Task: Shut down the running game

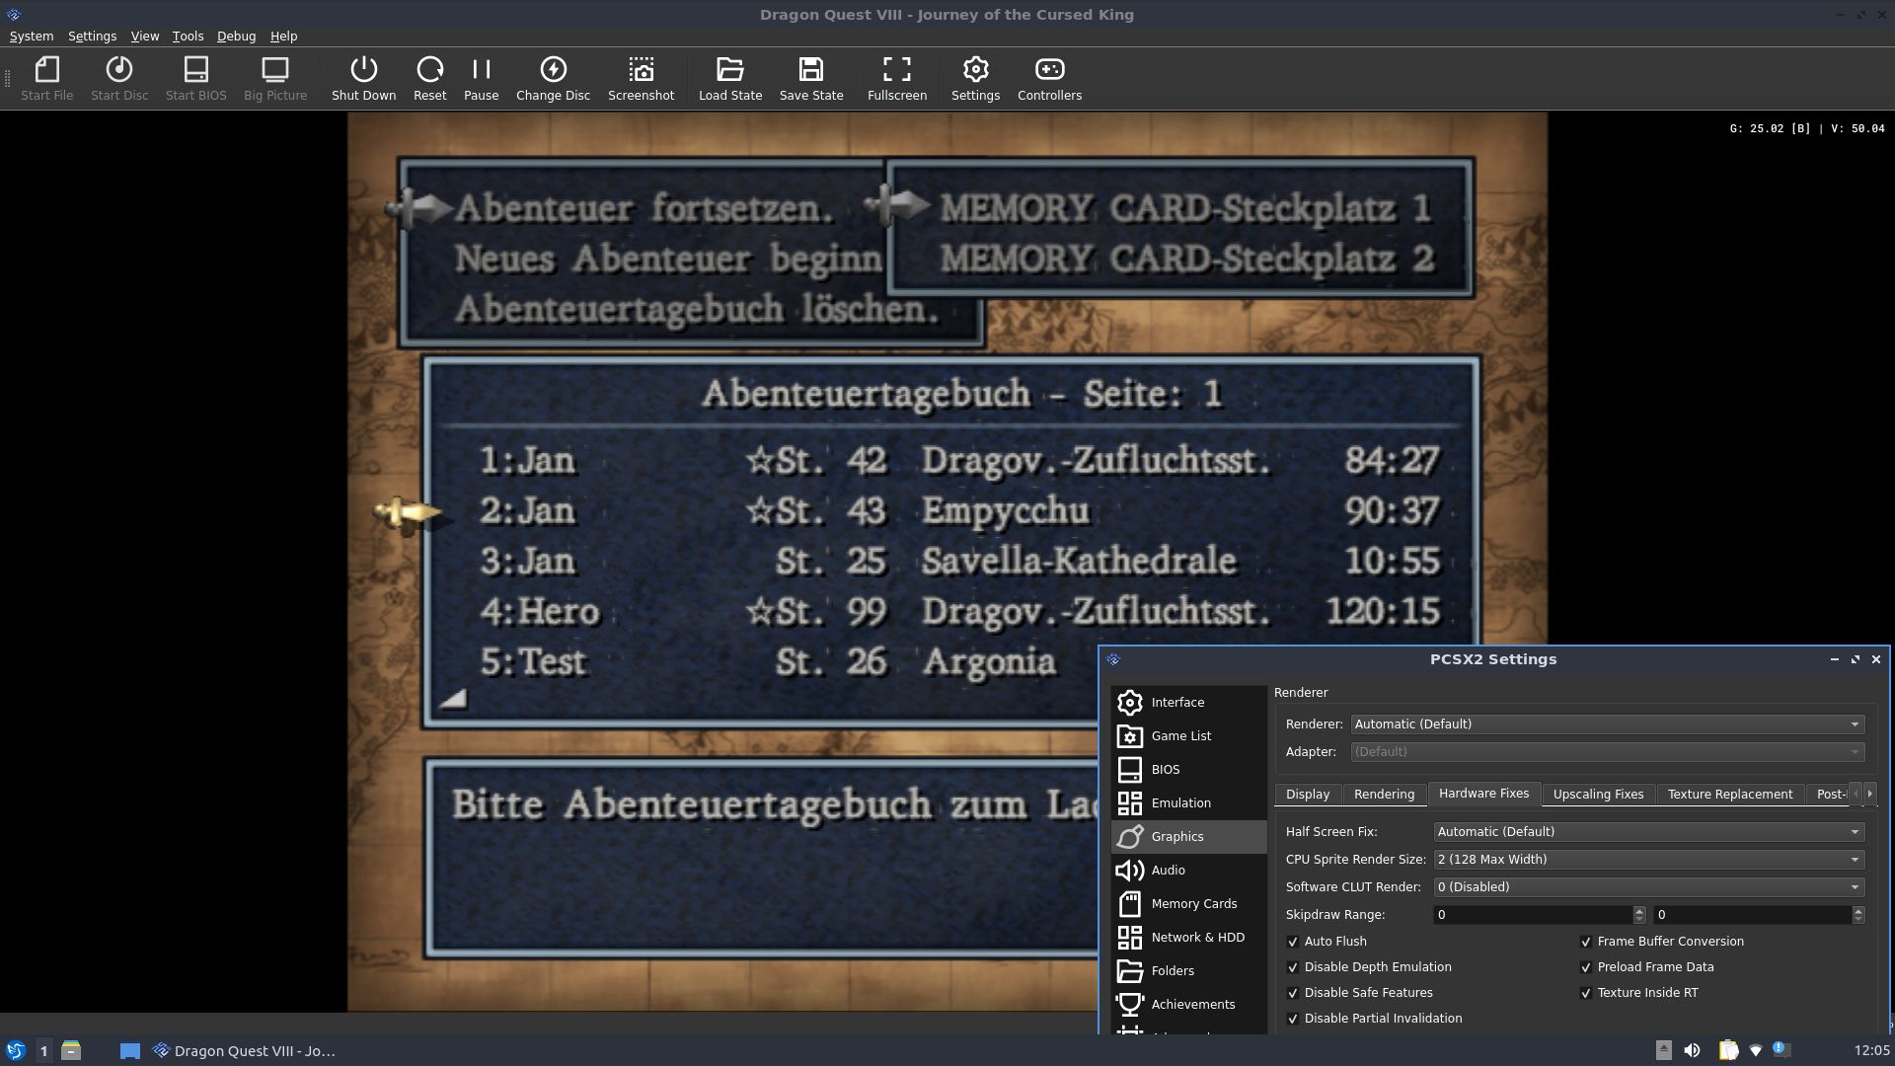Action: tap(363, 78)
